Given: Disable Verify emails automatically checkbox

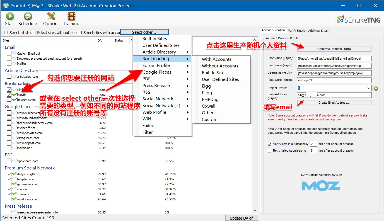Looking at the screenshot, I should [269, 144].
